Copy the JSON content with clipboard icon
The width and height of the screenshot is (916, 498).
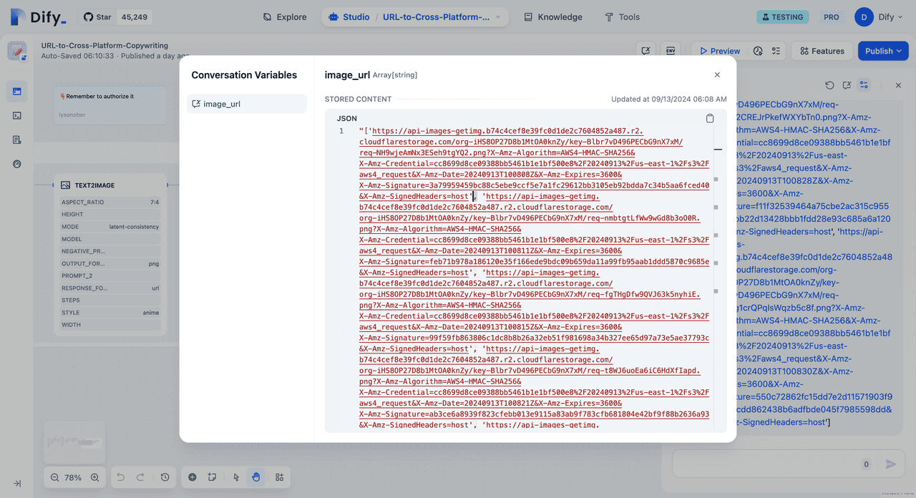tap(710, 119)
